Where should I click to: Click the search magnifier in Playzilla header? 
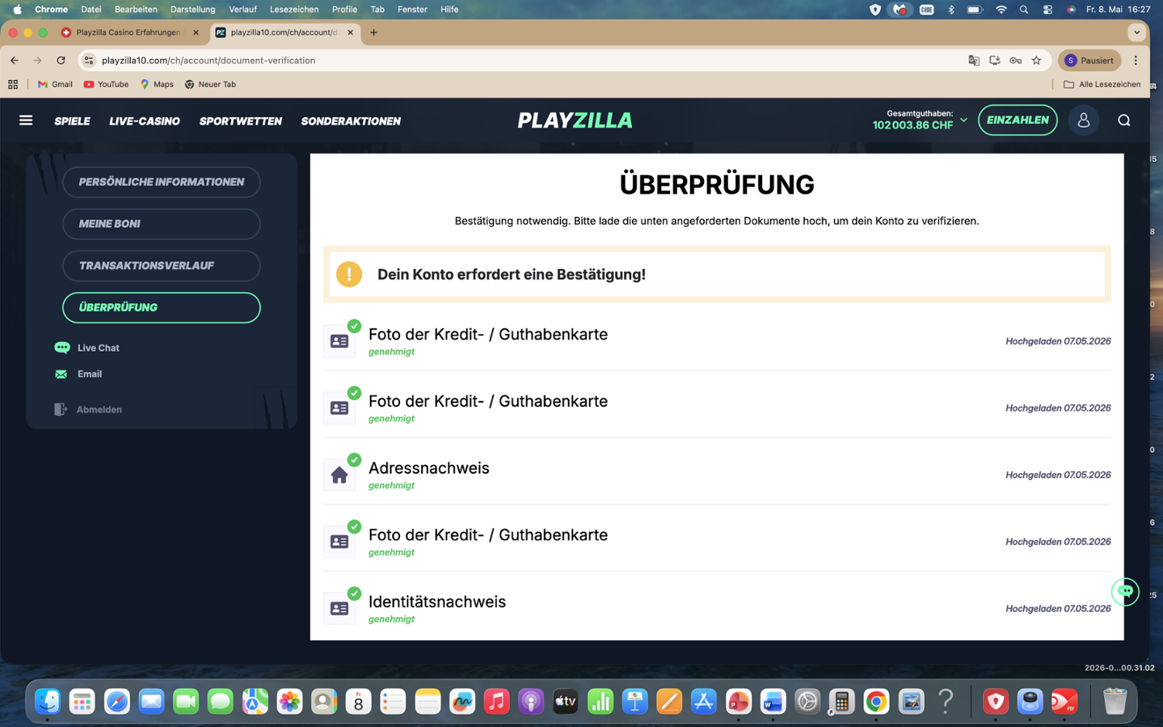(1123, 120)
